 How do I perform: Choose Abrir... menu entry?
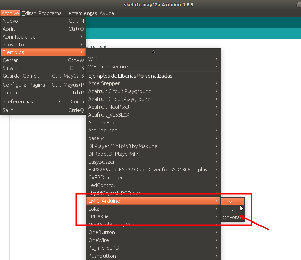pyautogui.click(x=43, y=29)
